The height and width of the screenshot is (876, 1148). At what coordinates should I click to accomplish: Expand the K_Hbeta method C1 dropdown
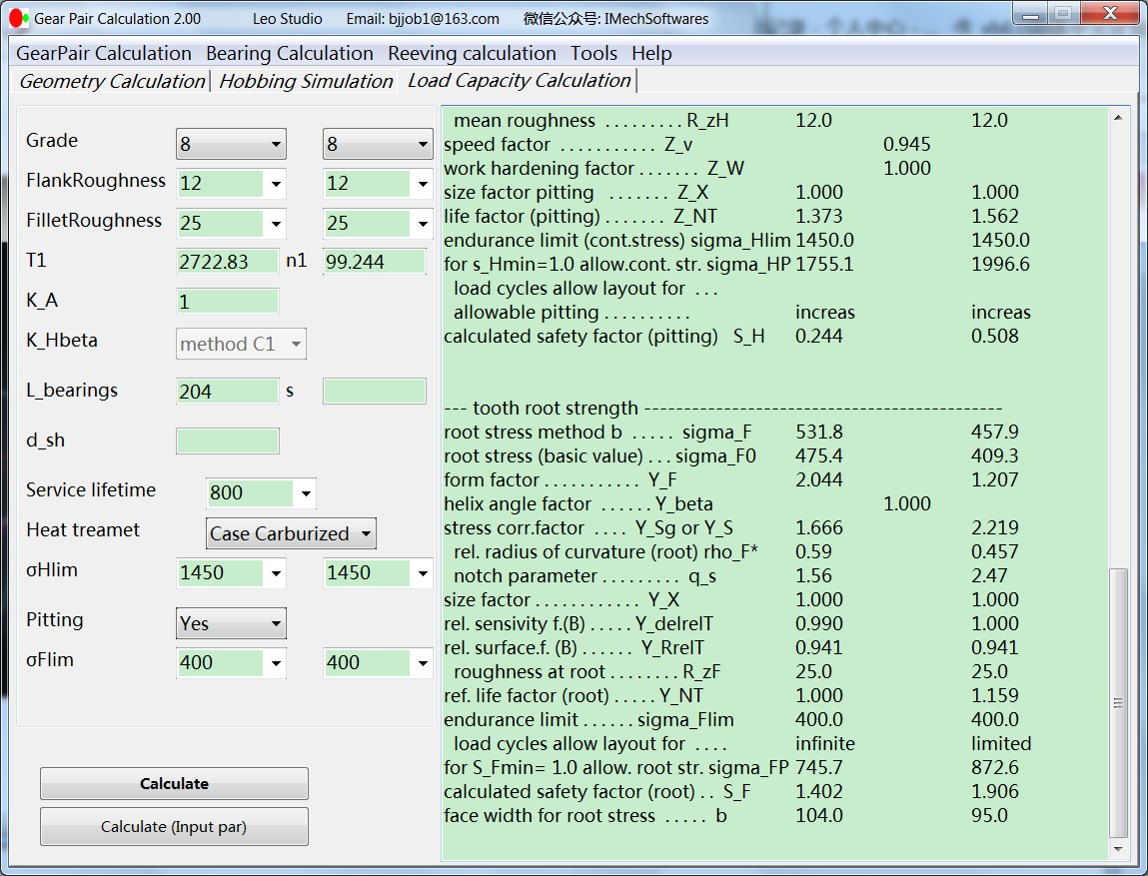(296, 344)
